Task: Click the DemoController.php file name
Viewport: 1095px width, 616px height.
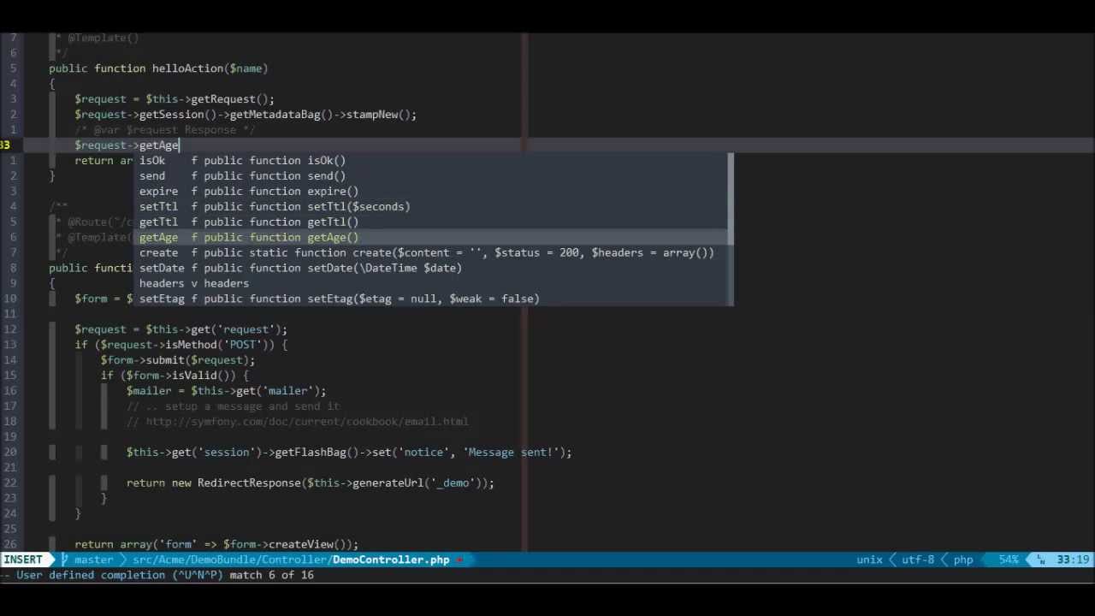Action: pyautogui.click(x=391, y=560)
